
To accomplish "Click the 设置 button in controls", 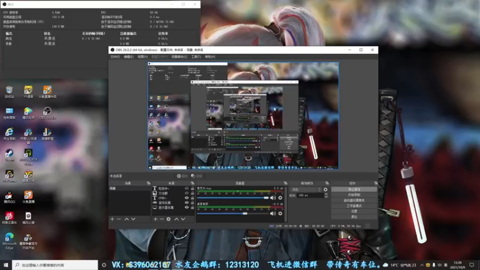I will click(x=354, y=211).
